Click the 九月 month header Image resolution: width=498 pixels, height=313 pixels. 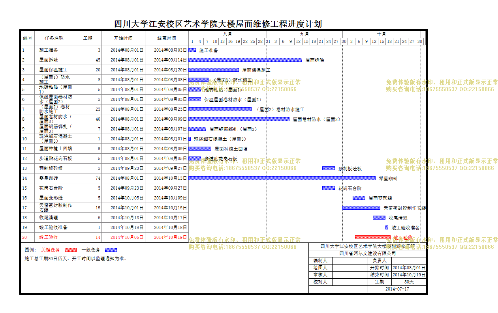tap(304, 34)
